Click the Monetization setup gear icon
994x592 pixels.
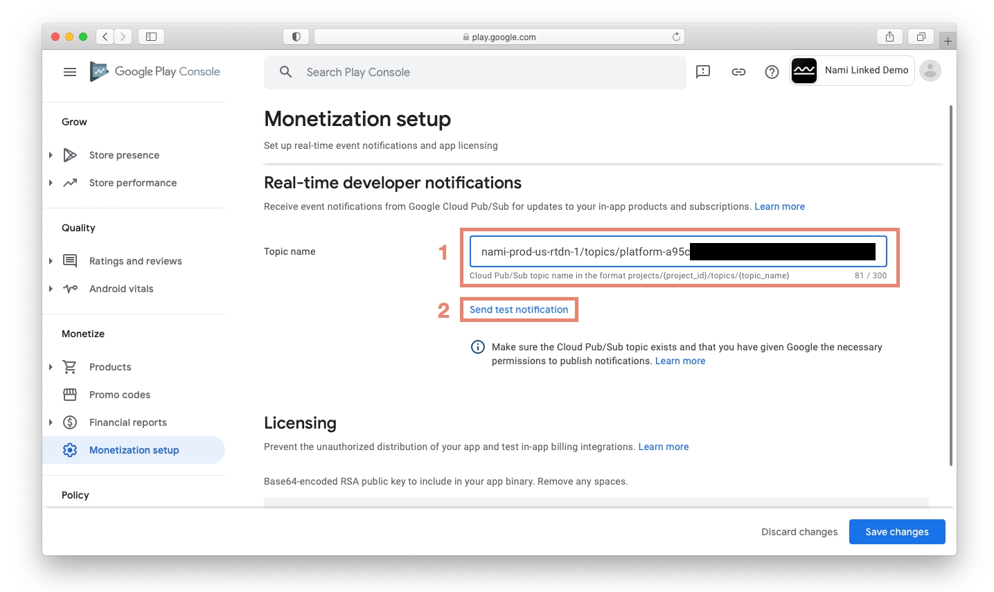click(70, 450)
